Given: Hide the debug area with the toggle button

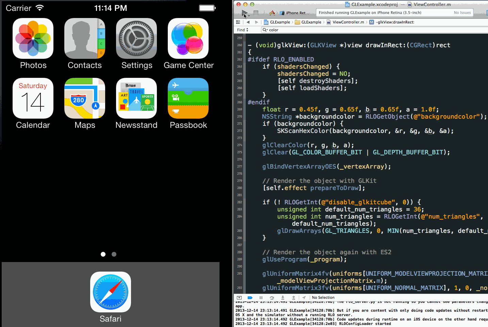Looking at the screenshot, I should [x=239, y=297].
